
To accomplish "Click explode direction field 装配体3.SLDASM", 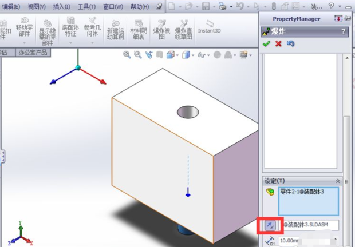I will [309, 225].
